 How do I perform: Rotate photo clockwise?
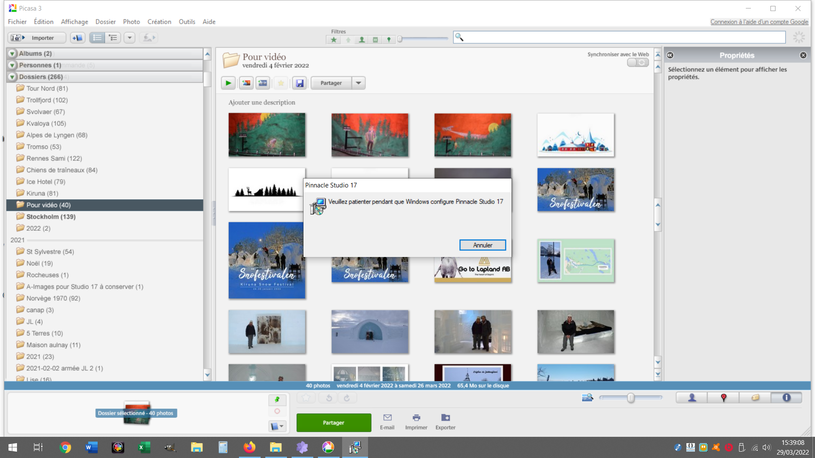point(347,398)
